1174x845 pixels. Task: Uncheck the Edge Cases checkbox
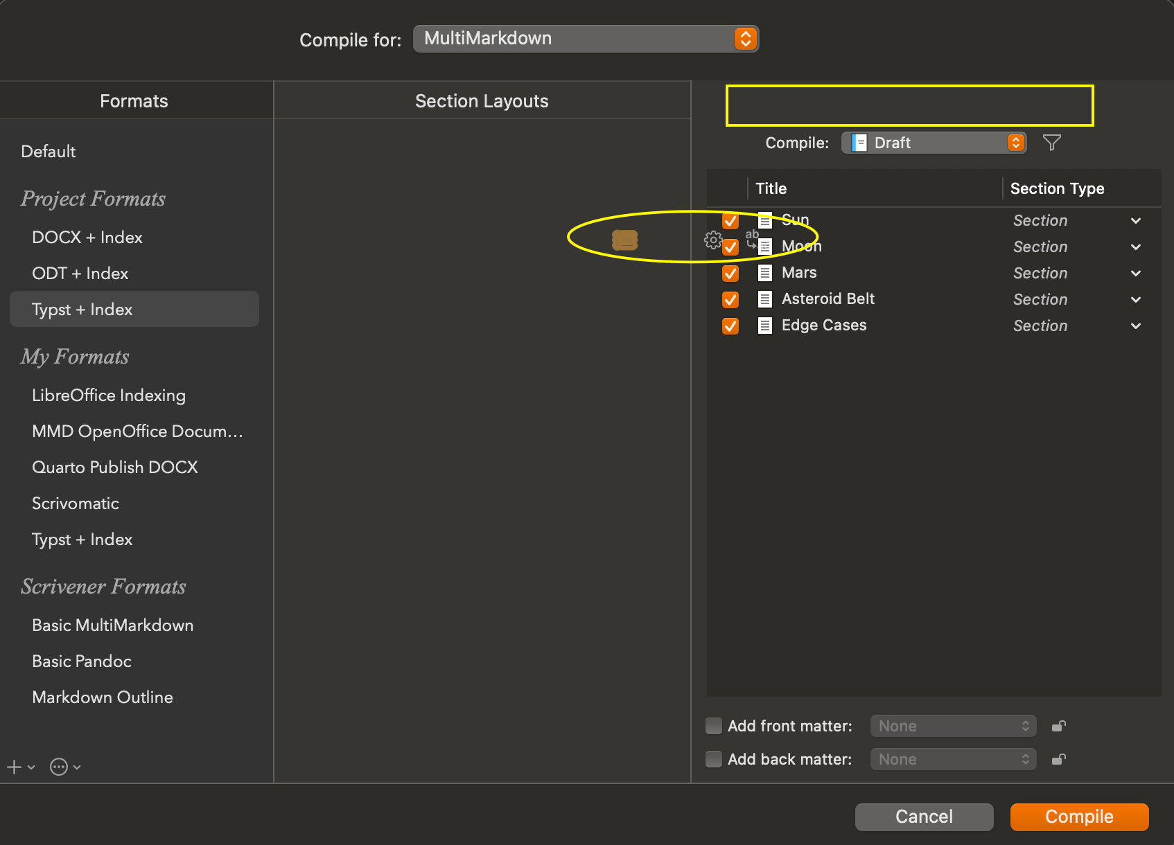coord(730,326)
